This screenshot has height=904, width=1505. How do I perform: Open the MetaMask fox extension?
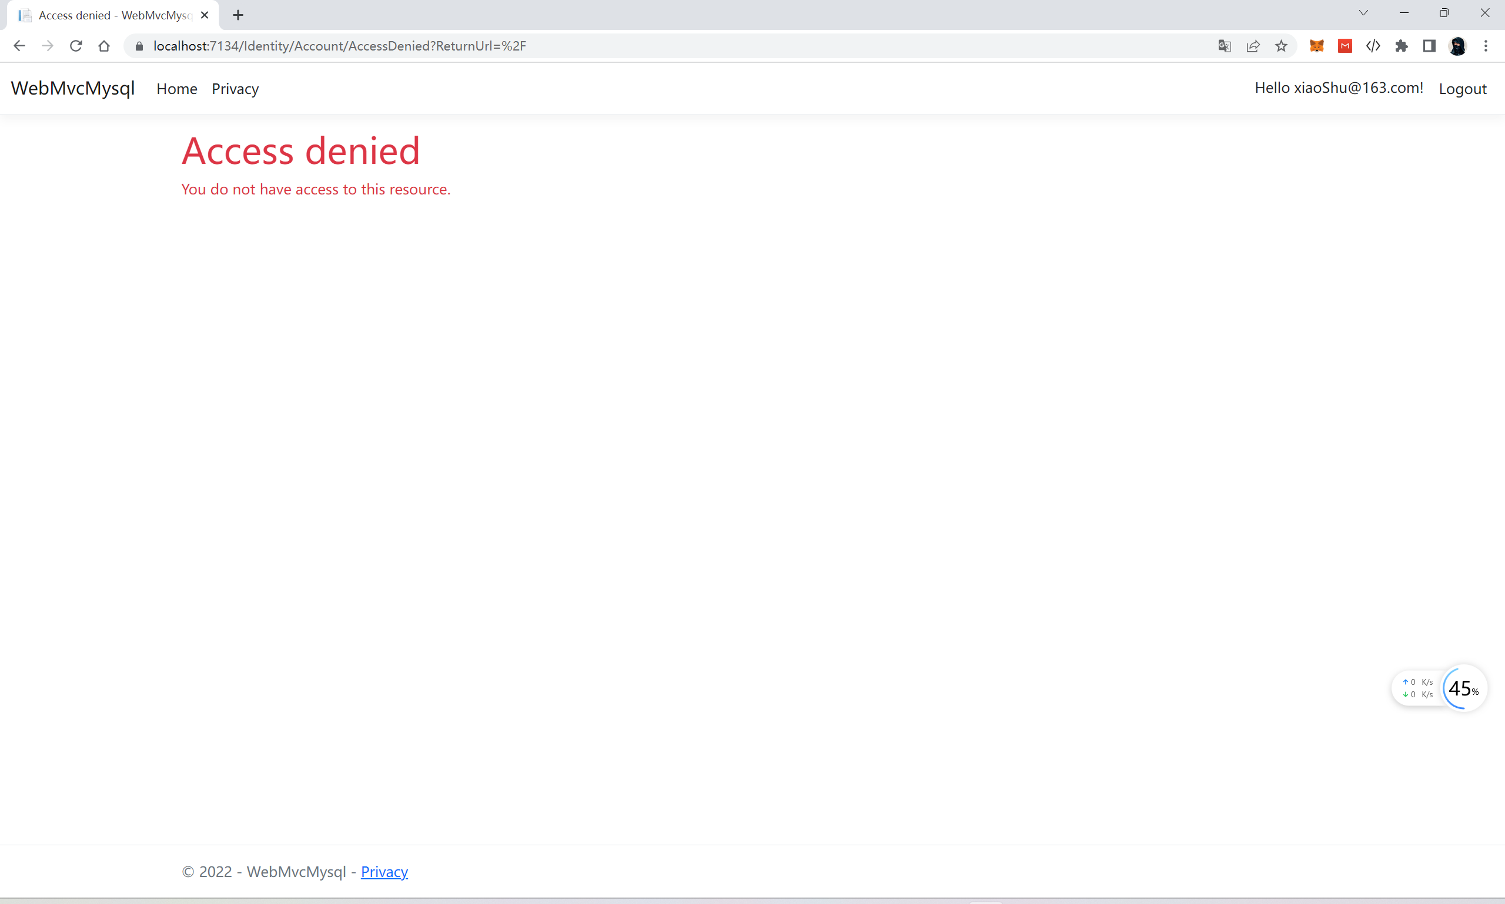[x=1317, y=46]
